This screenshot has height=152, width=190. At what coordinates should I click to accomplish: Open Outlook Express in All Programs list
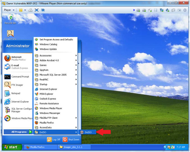[x=55, y=99]
